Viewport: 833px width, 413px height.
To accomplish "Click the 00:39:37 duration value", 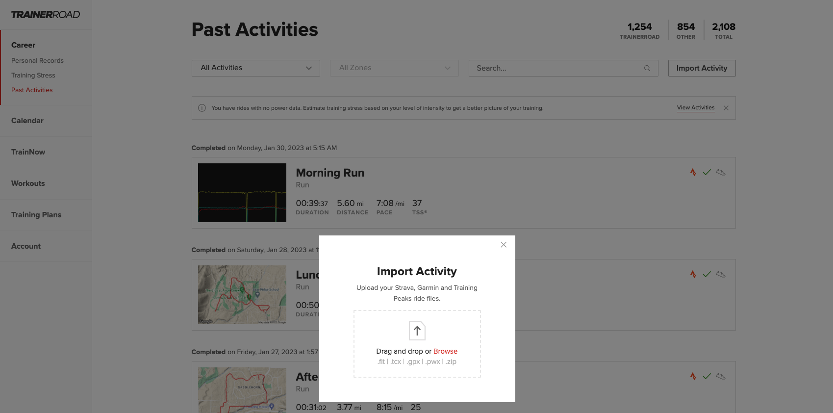I will (312, 203).
